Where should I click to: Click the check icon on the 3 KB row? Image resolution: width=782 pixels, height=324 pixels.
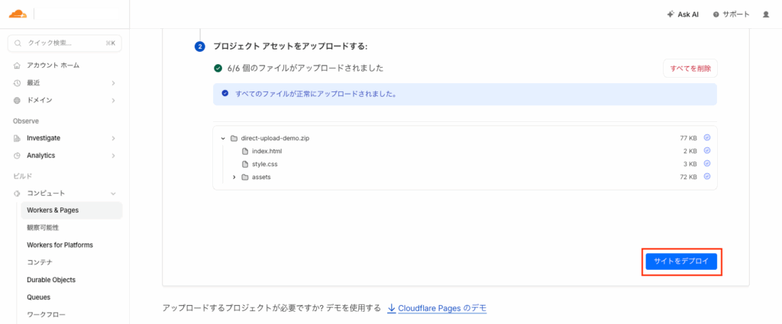pyautogui.click(x=706, y=163)
